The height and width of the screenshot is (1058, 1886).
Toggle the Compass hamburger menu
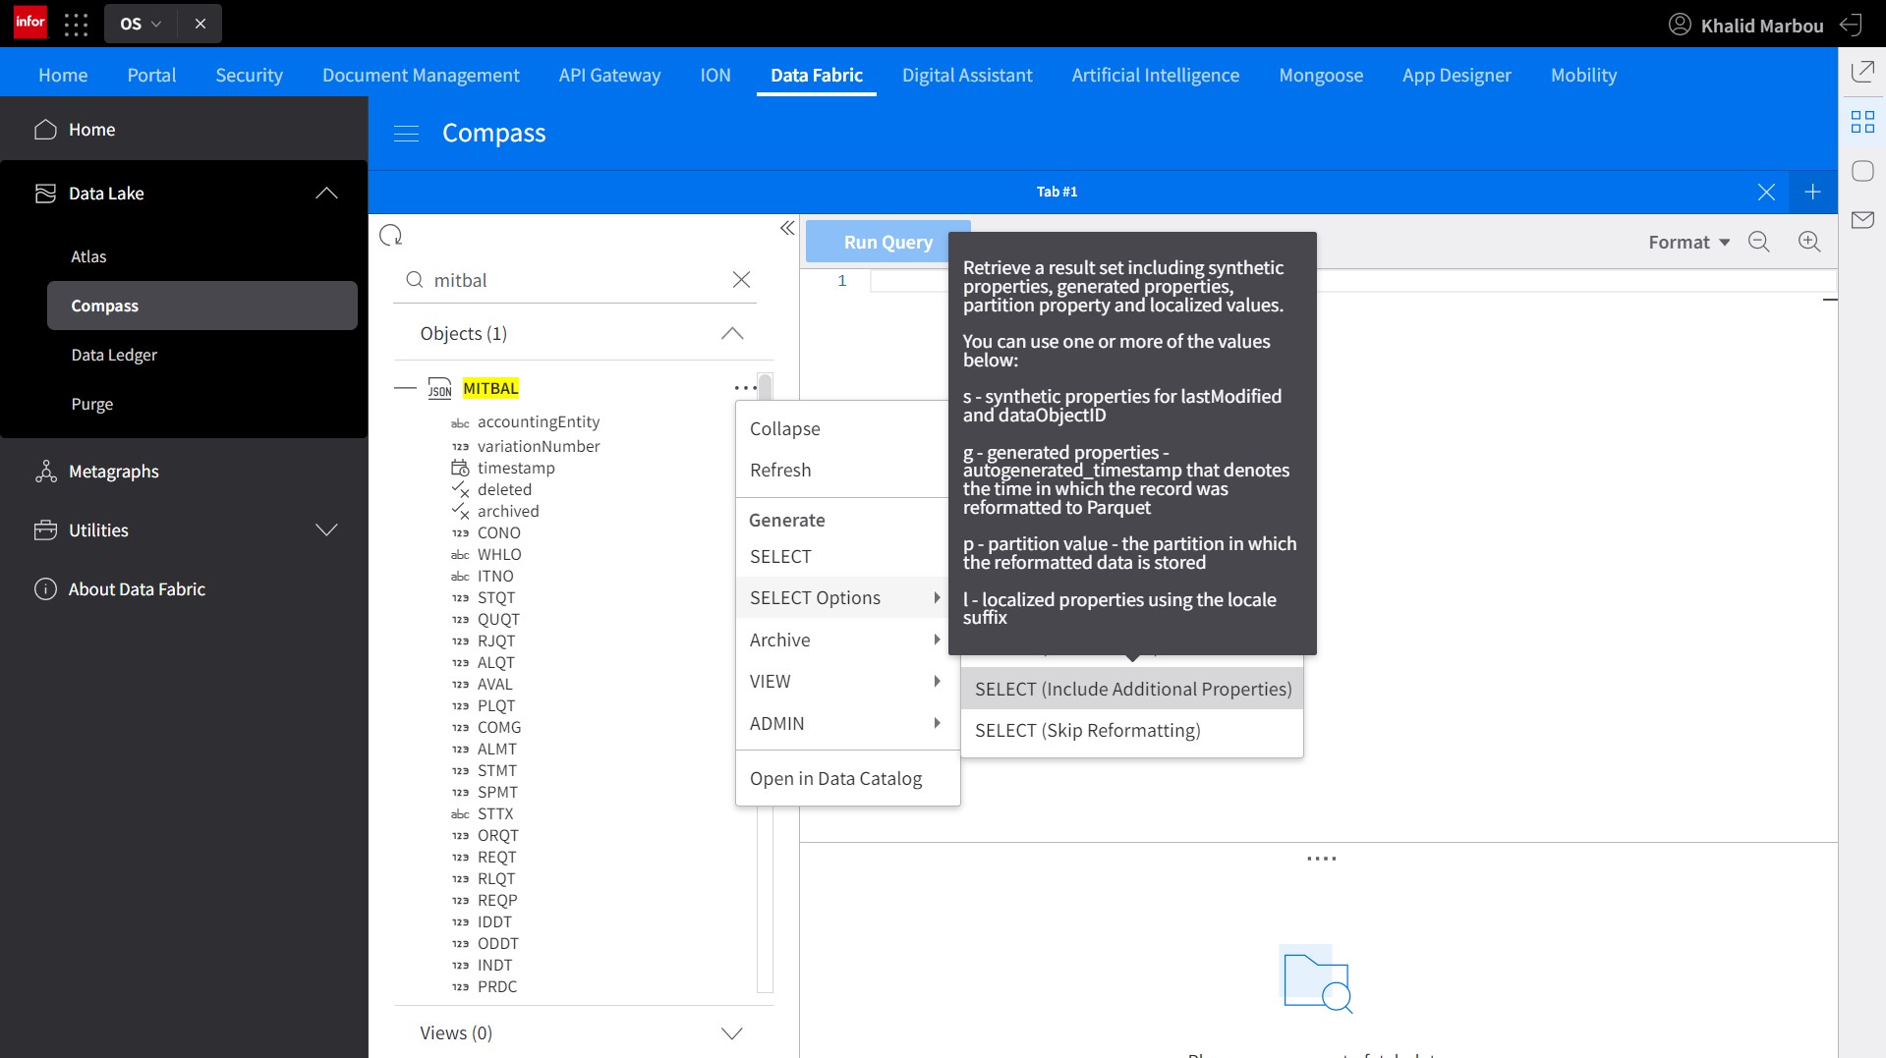(x=406, y=134)
